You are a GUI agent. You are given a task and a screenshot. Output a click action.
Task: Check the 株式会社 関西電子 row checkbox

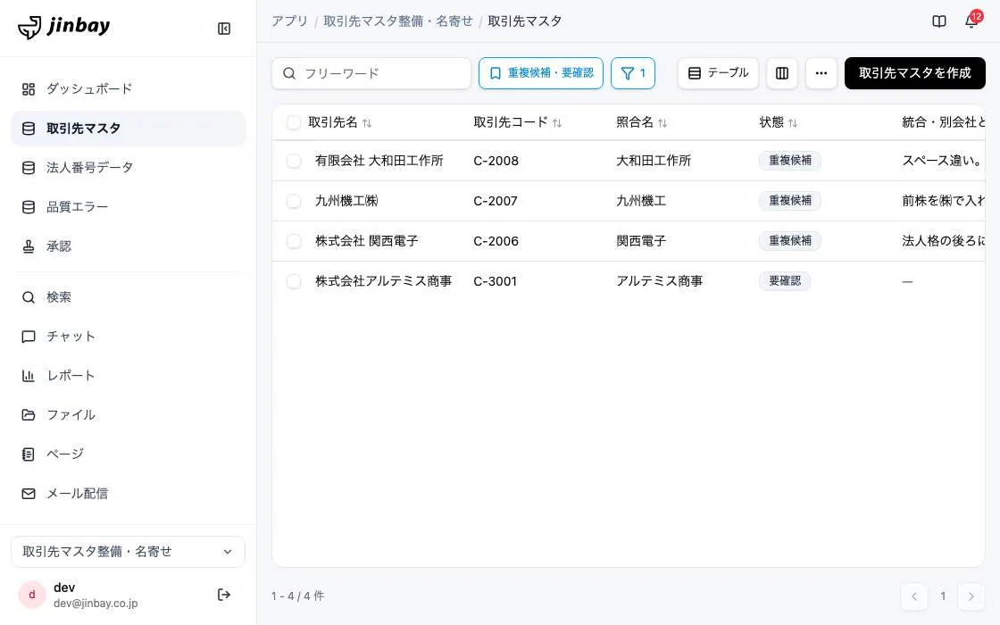coord(294,241)
